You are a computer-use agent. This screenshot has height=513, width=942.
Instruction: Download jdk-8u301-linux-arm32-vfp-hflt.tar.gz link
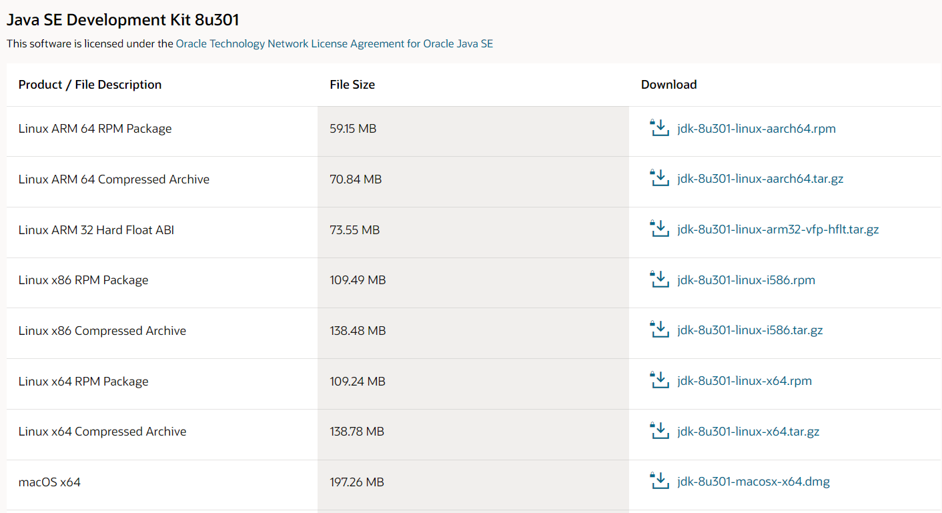point(778,229)
